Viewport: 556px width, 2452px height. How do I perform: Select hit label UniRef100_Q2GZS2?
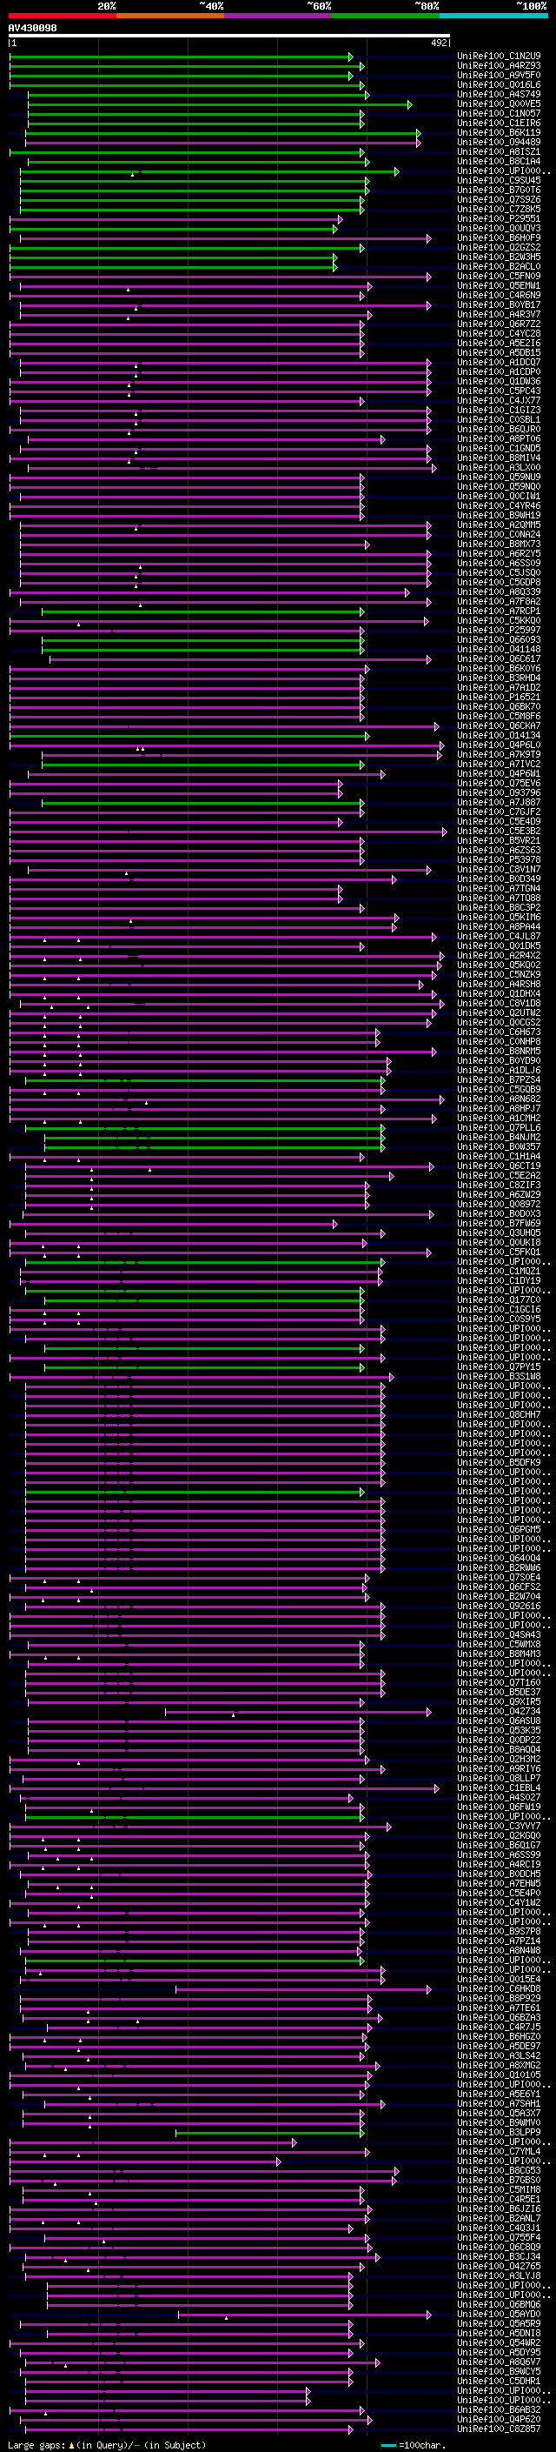(x=499, y=248)
